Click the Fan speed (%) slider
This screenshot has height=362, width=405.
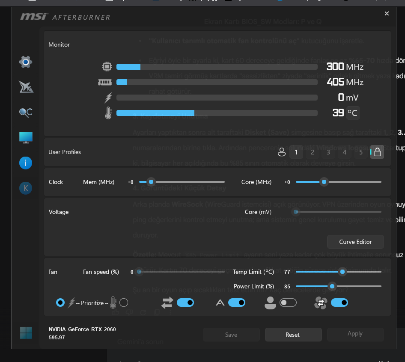tap(182, 272)
